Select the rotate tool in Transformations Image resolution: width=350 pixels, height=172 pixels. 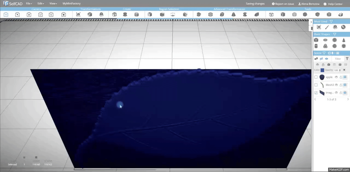click(x=101, y=15)
